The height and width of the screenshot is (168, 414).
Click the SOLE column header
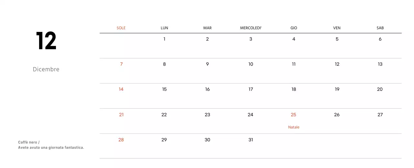[x=121, y=28]
